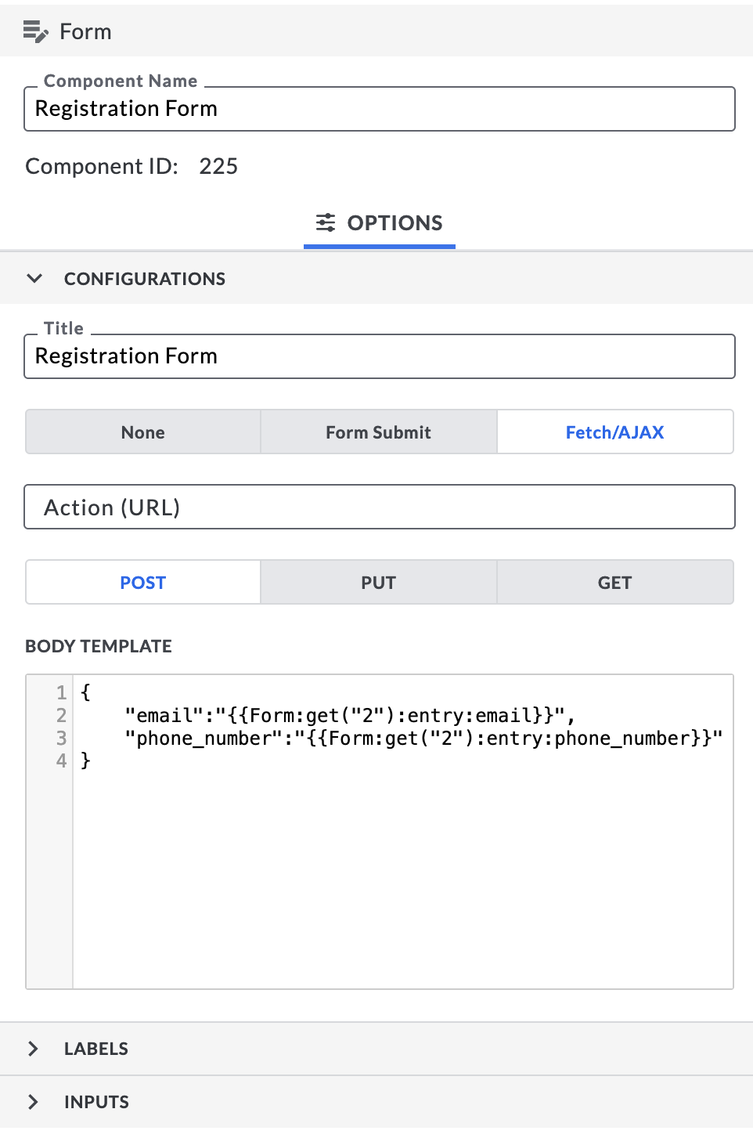Click the Configurations section header label
The height and width of the screenshot is (1145, 753).
coord(145,279)
